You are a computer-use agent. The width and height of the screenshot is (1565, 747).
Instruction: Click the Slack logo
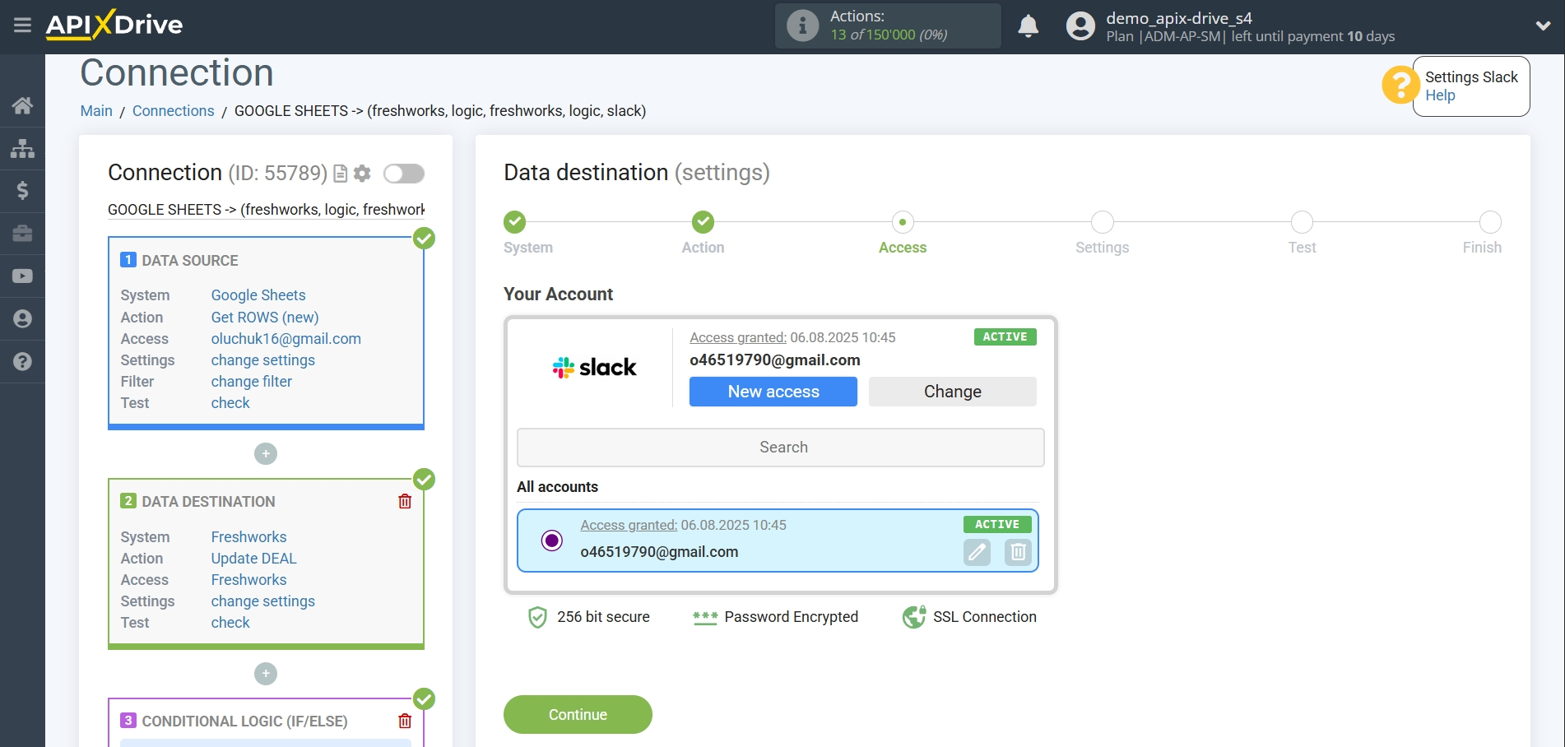coord(594,367)
